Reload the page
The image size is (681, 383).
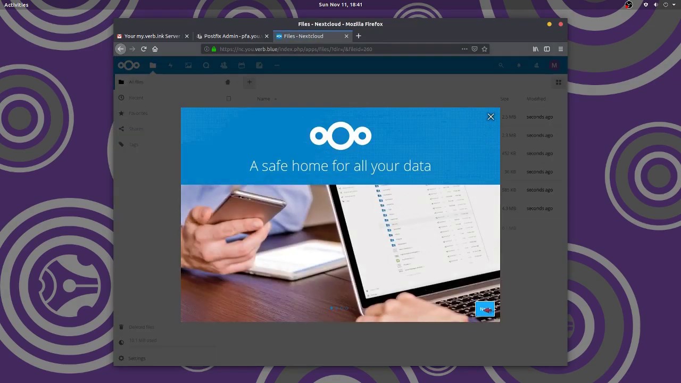pos(144,49)
